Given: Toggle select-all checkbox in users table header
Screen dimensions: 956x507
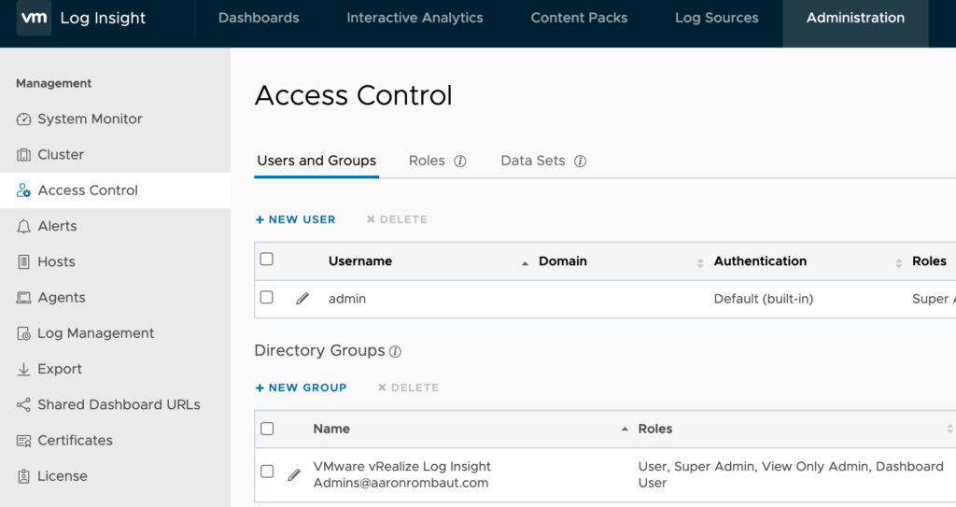Looking at the screenshot, I should point(267,260).
